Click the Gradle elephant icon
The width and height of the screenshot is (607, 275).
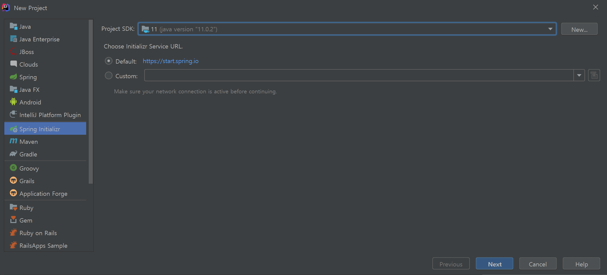[13, 154]
